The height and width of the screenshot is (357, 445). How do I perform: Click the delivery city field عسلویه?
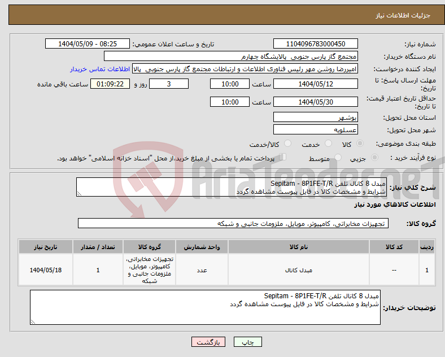pyautogui.click(x=315, y=130)
